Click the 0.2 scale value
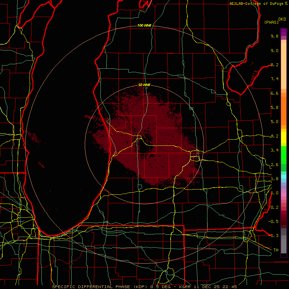Viewport: 289px width, 289px height. pos(275,207)
